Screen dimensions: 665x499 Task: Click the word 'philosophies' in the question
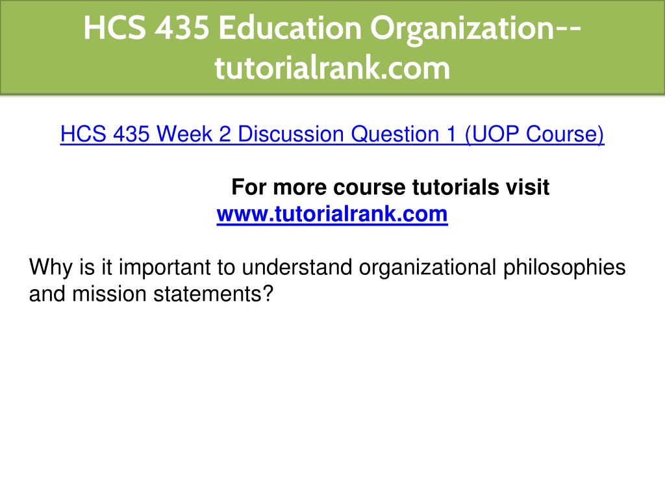[564, 268]
